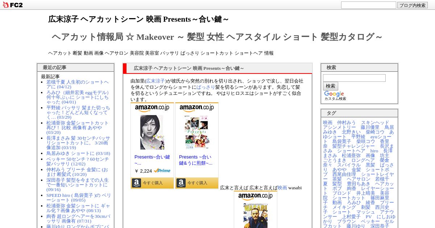Select the 島袋寛子 tag
Image resolution: width=435 pixels, height=228 pixels.
[342, 142]
